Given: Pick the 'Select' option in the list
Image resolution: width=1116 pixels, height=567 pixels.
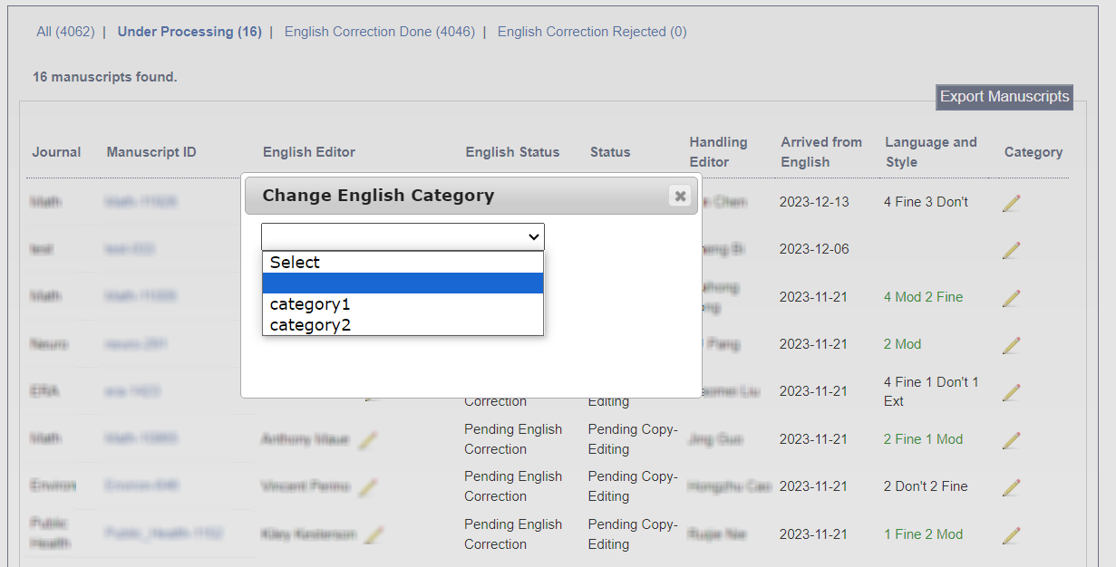Looking at the screenshot, I should tap(295, 263).
